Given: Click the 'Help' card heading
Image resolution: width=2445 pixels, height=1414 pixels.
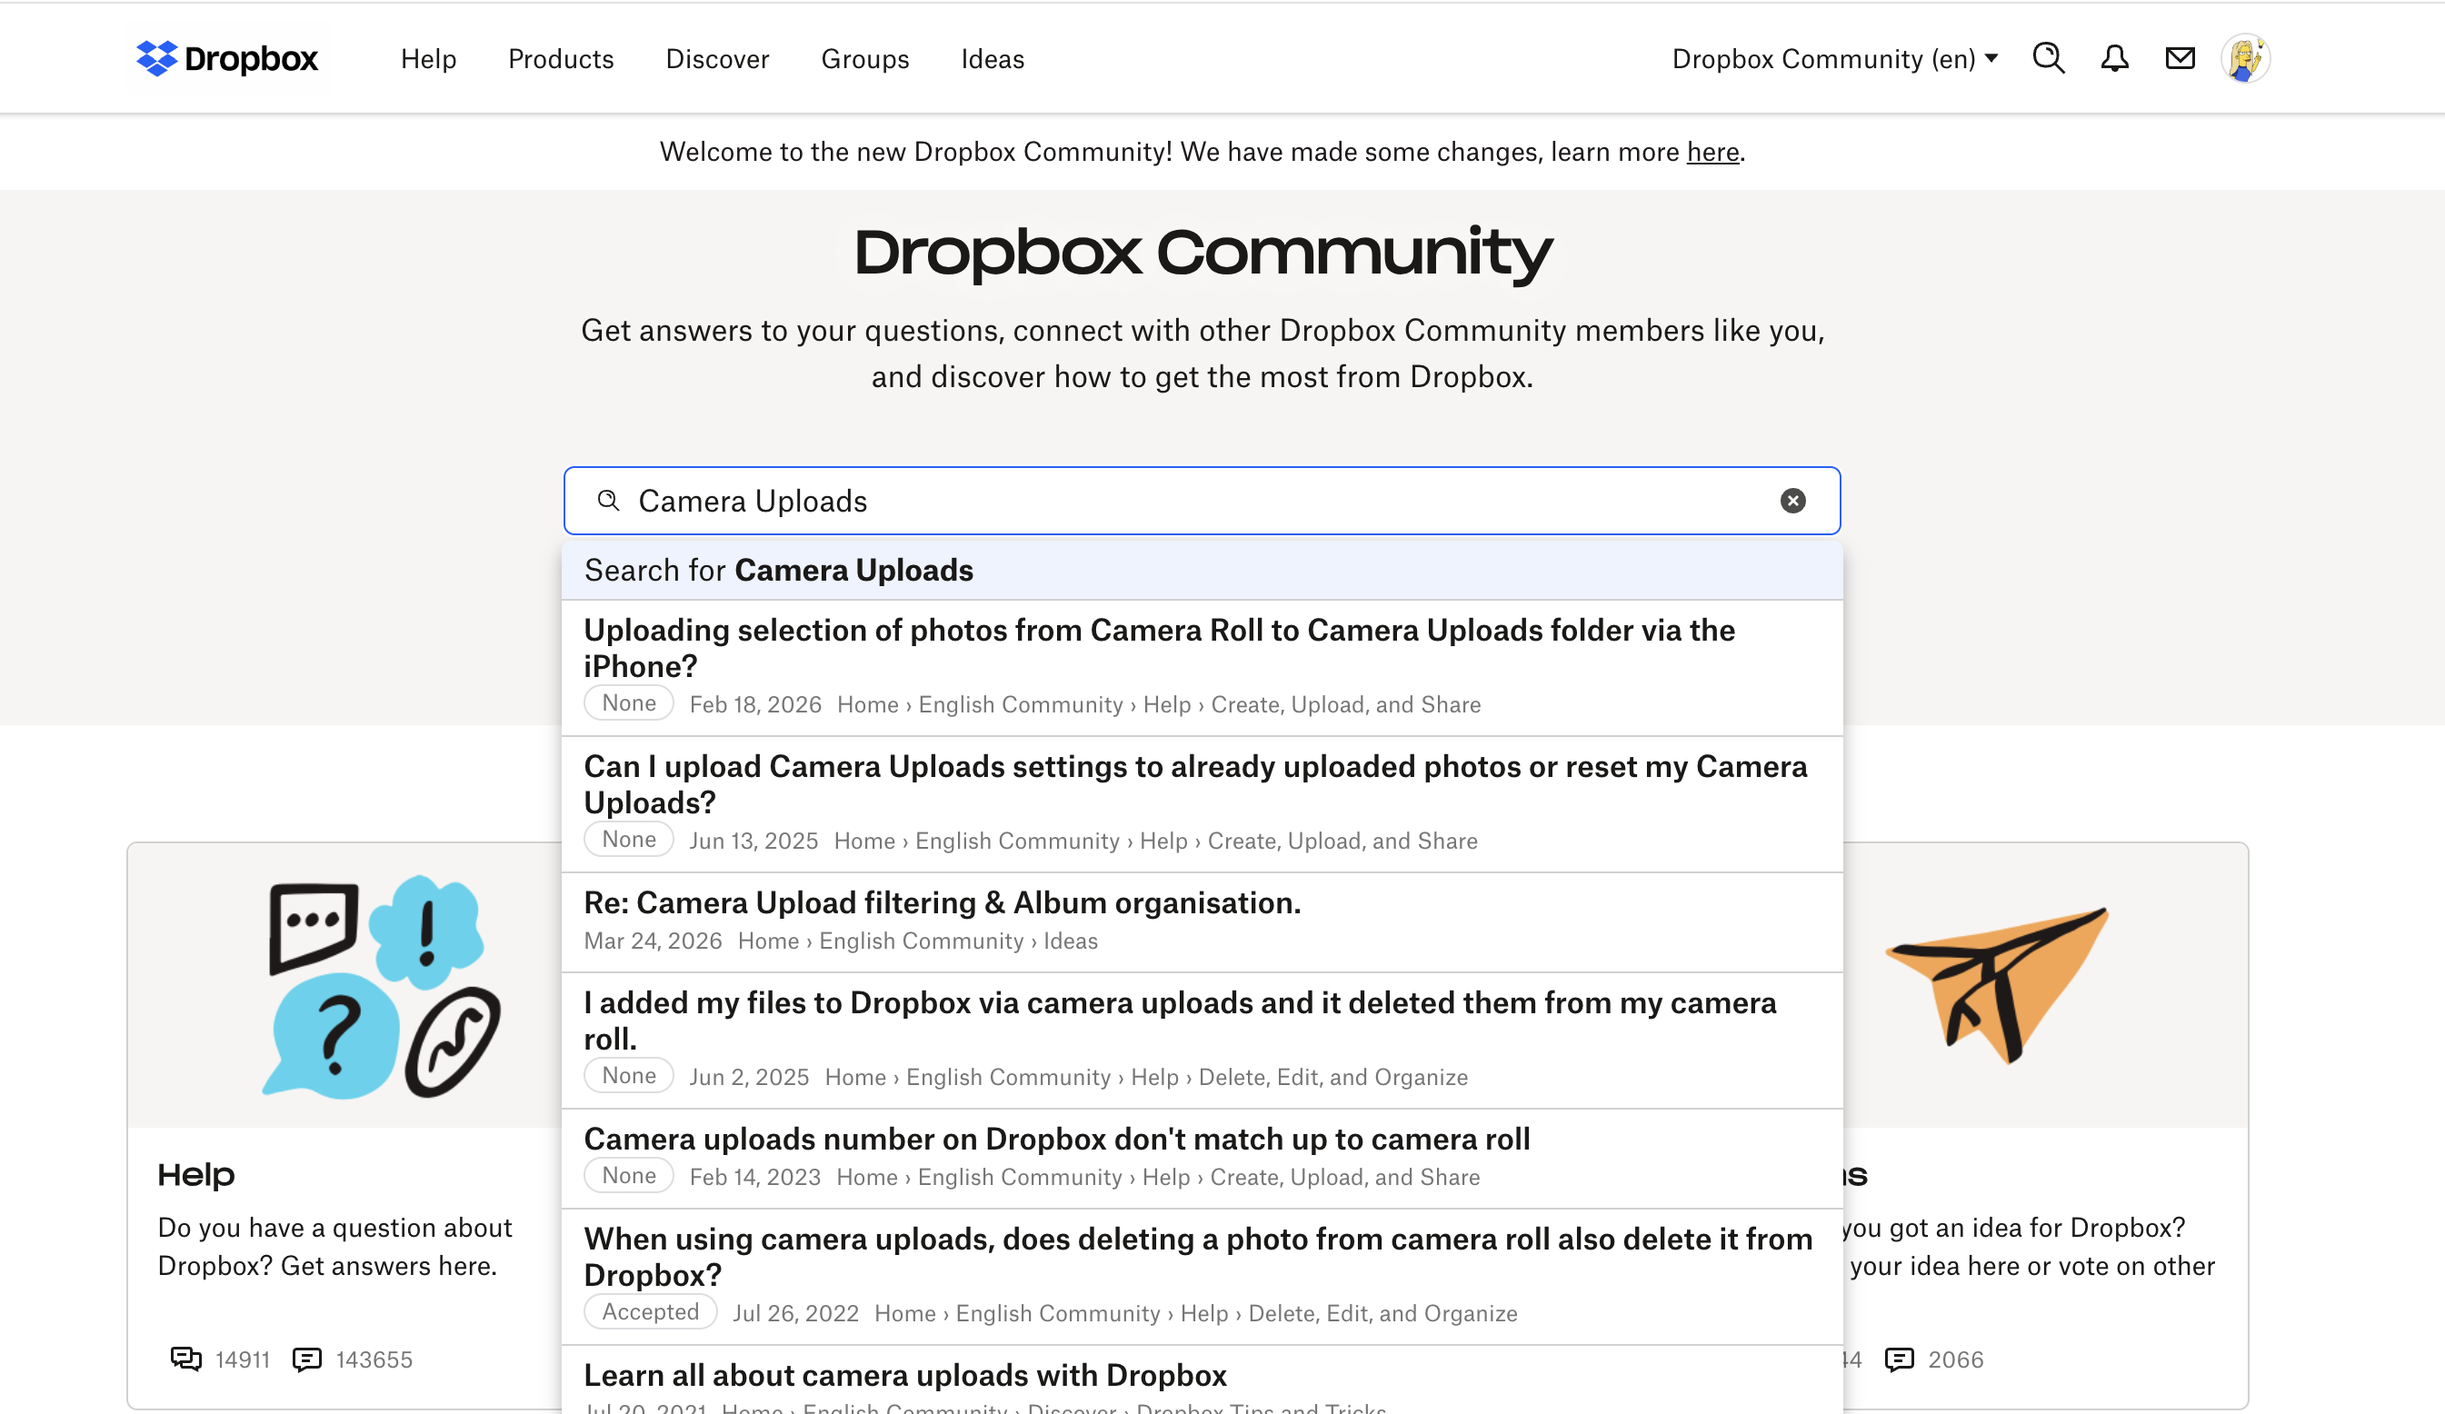Looking at the screenshot, I should click(196, 1174).
